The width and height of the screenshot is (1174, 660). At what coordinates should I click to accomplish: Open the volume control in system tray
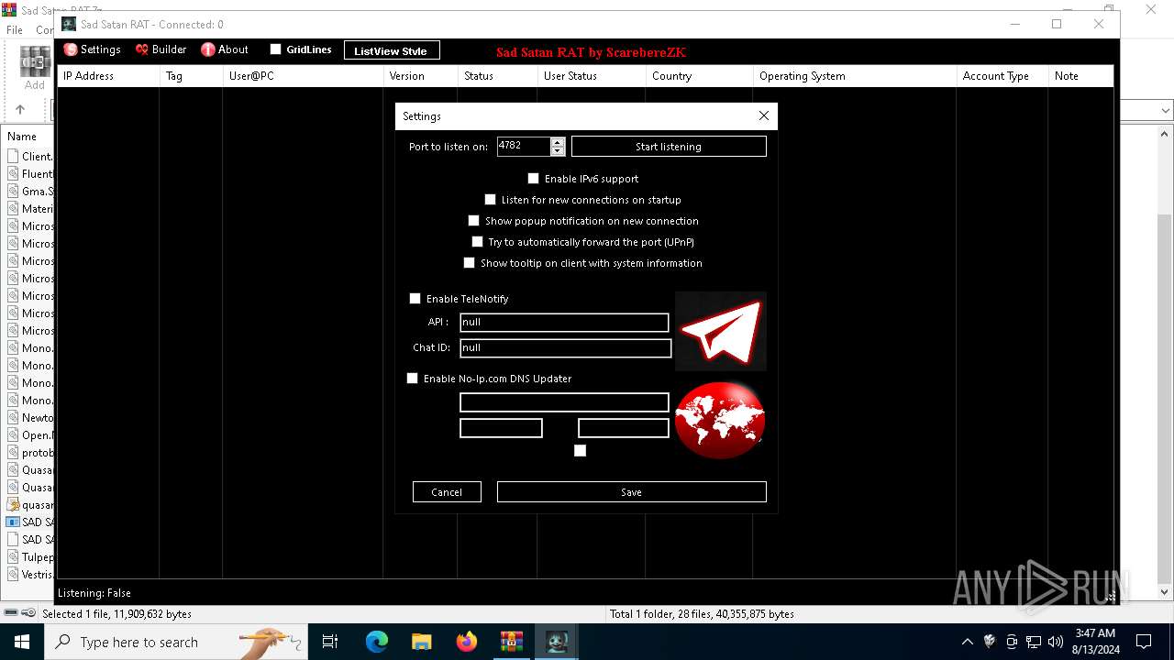pyautogui.click(x=1055, y=642)
